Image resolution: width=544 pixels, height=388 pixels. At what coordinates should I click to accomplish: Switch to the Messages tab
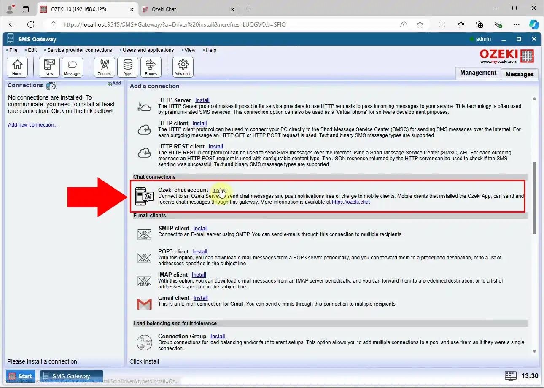pyautogui.click(x=520, y=74)
